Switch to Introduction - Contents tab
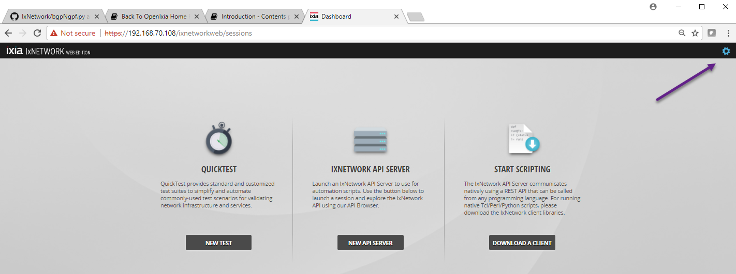This screenshot has width=736, height=274. pos(254,17)
